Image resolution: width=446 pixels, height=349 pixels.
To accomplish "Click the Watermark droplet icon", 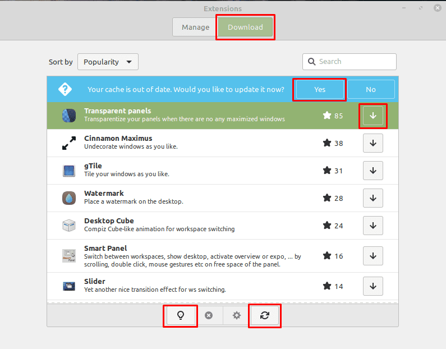I will coord(69,198).
